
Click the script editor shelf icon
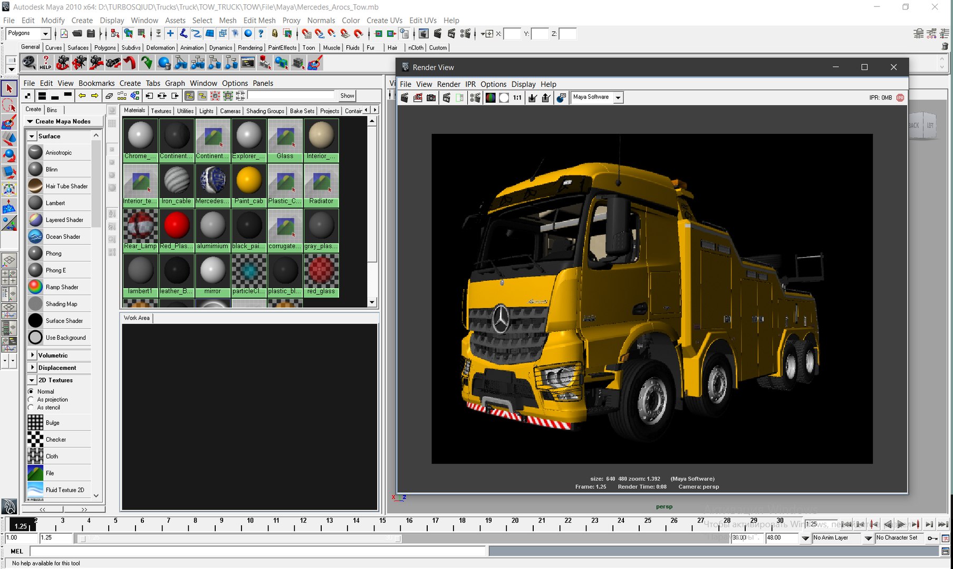coord(248,63)
